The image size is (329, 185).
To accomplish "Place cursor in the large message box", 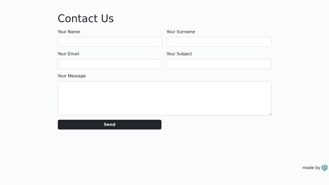I will [x=164, y=98].
